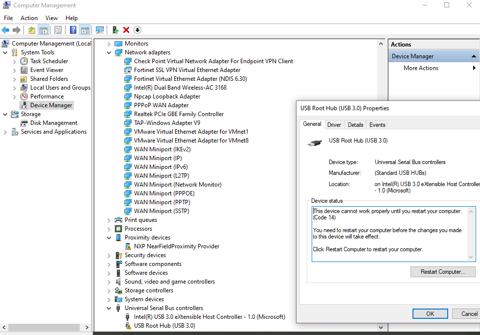Expand the Security devices node

click(x=109, y=255)
